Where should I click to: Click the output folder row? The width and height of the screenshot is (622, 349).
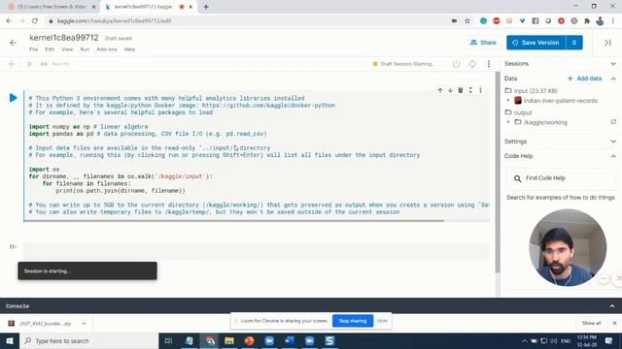(x=518, y=112)
